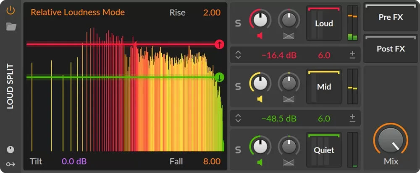The width and height of the screenshot is (420, 173).
Task: Solo the Loud band
Action: pos(238,23)
